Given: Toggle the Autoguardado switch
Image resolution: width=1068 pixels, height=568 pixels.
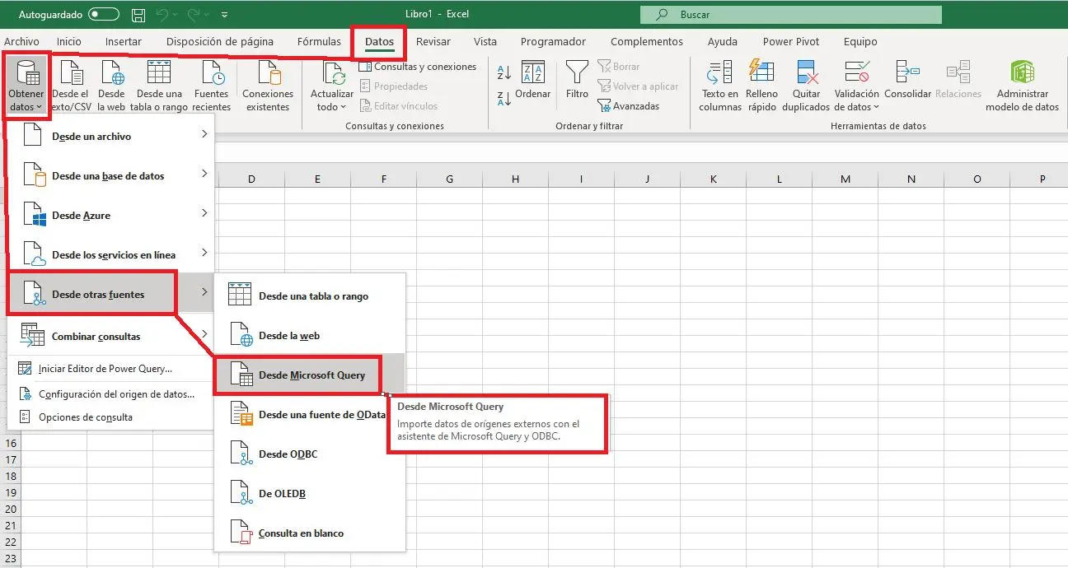Looking at the screenshot, I should coord(103,15).
